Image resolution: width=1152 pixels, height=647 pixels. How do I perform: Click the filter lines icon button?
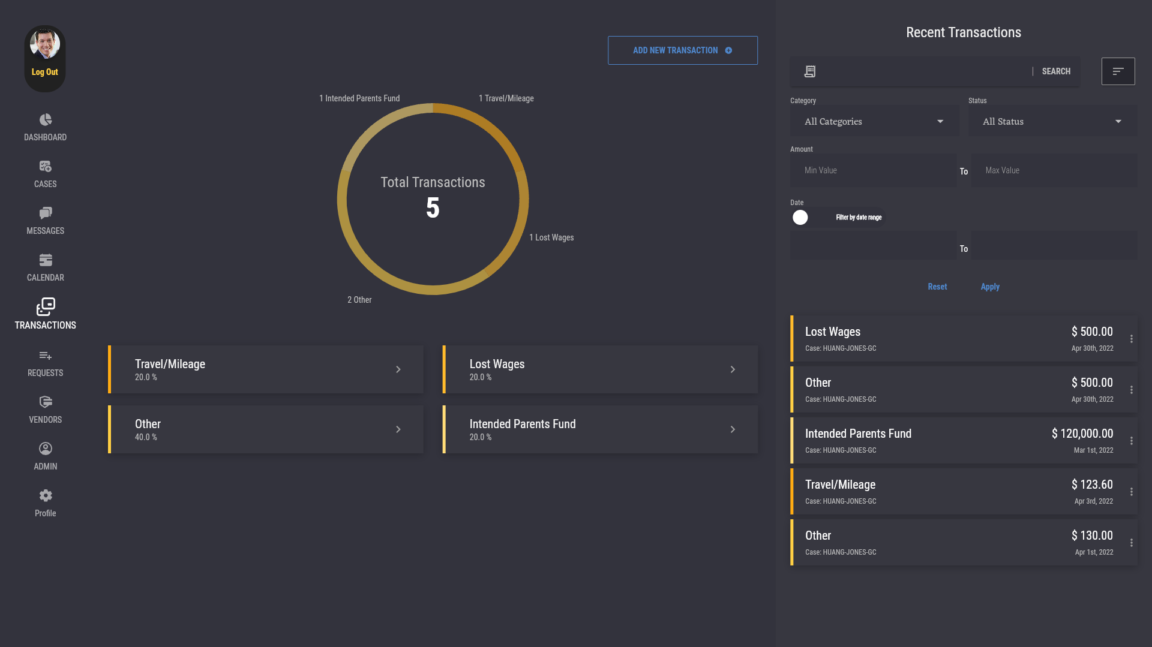point(1118,71)
